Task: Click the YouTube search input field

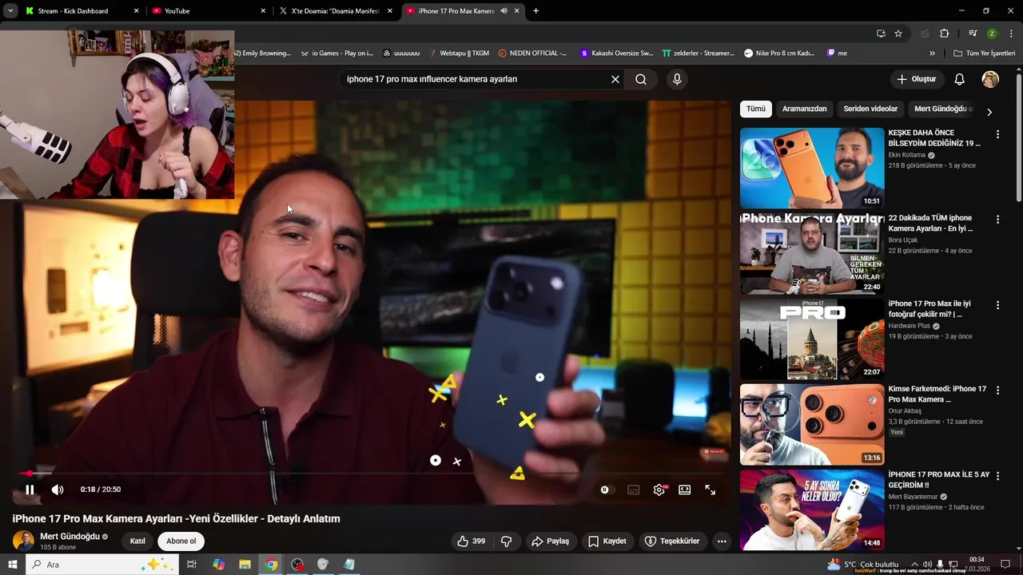Action: tap(476, 79)
